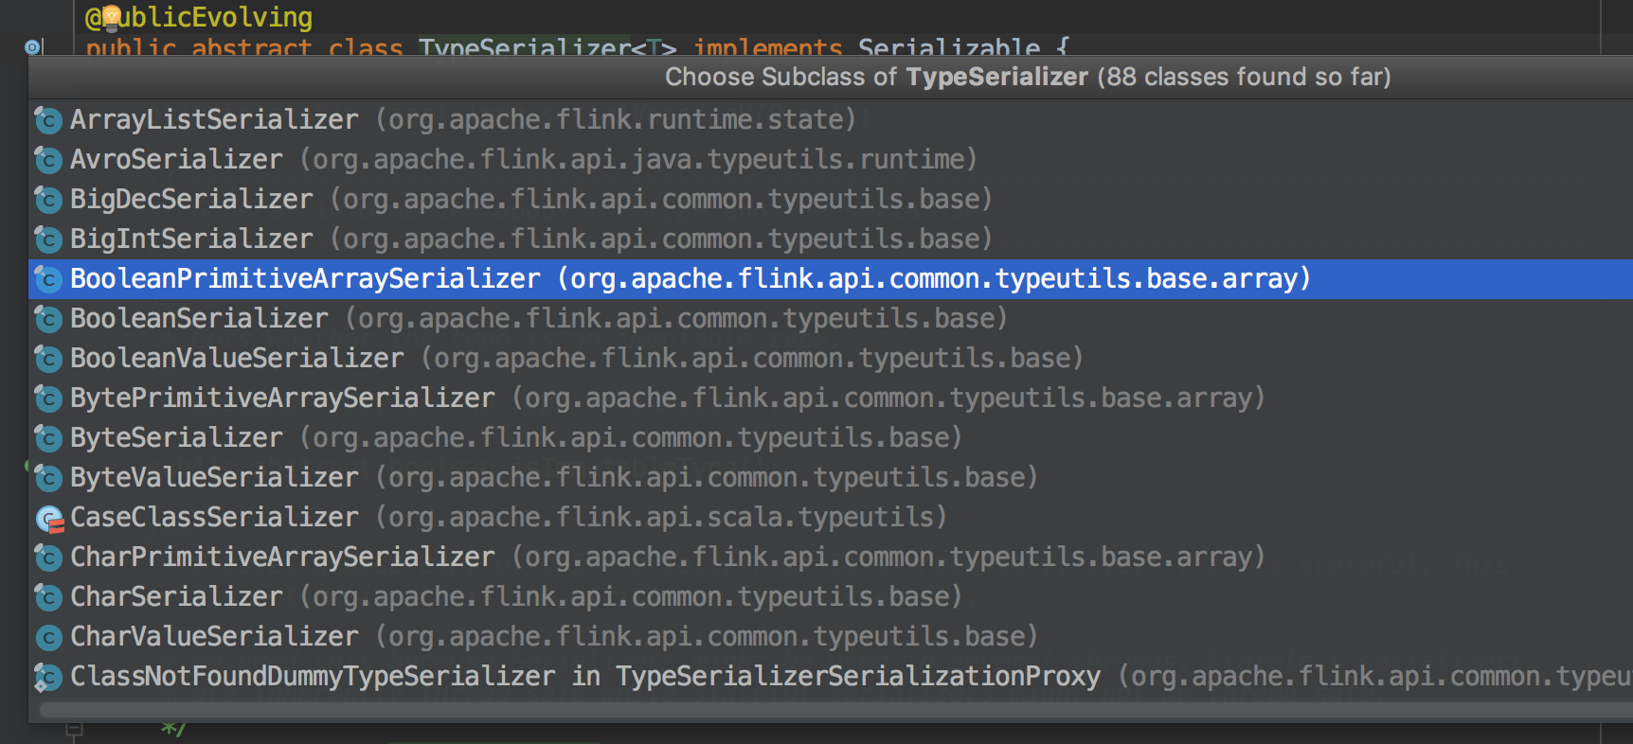
Task: Choose BooleanSerializer subclass
Action: click(831, 319)
